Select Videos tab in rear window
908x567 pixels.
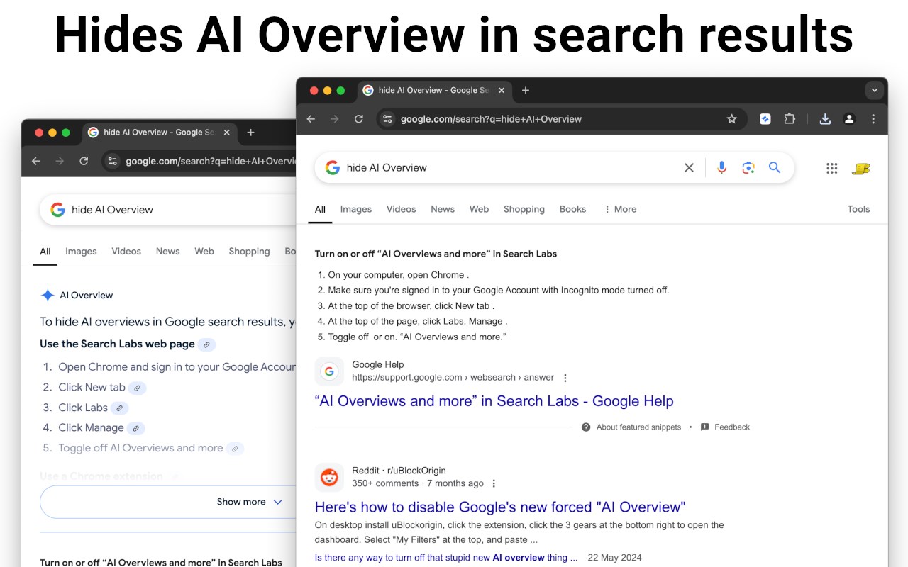(126, 251)
